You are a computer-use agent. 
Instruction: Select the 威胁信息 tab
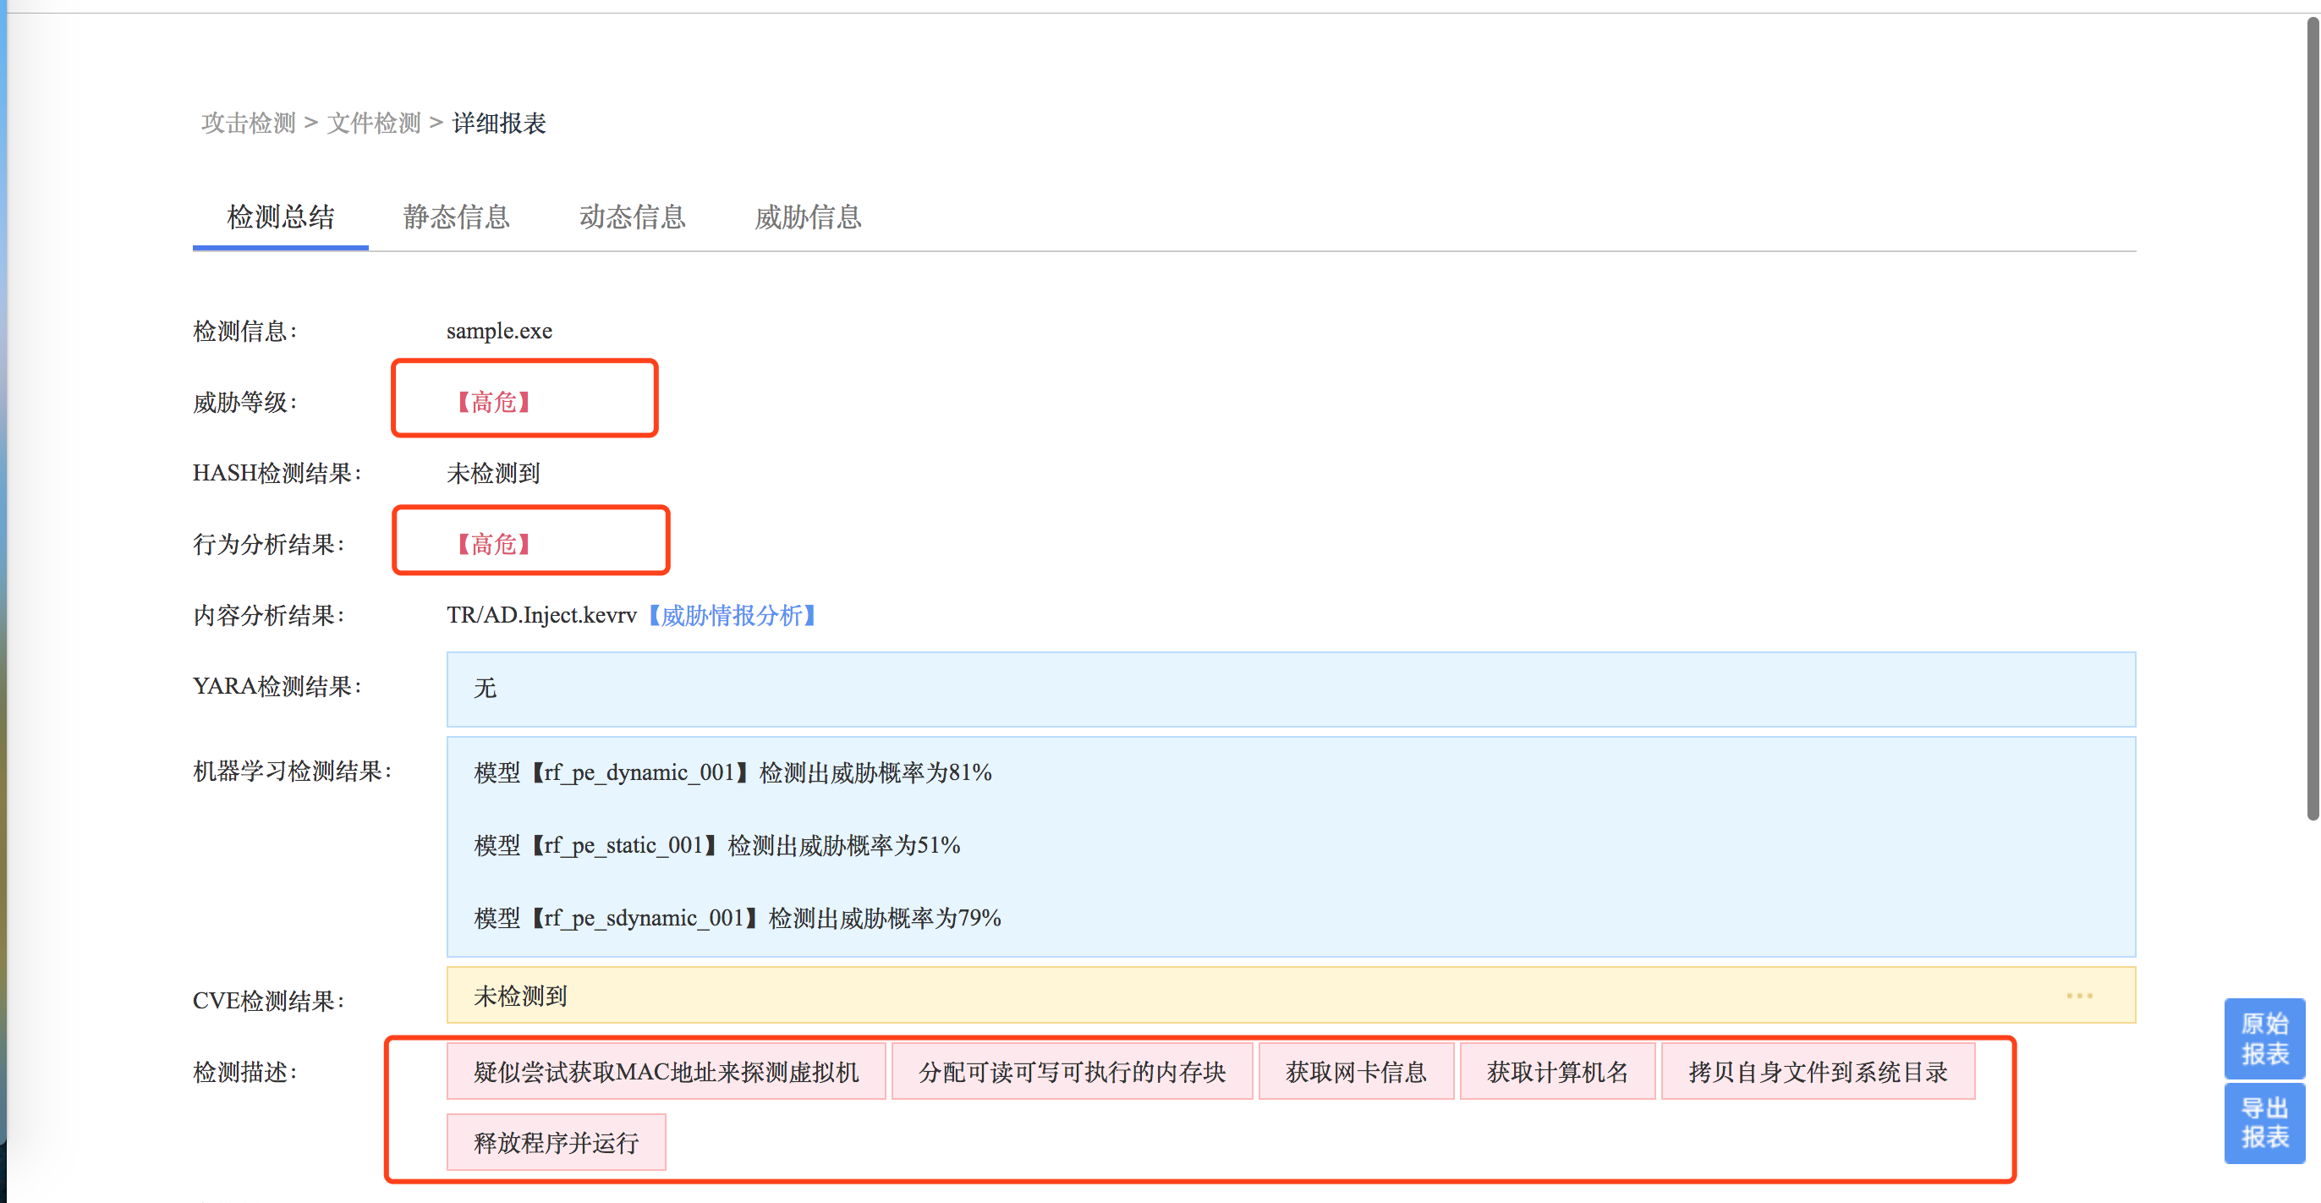click(807, 217)
